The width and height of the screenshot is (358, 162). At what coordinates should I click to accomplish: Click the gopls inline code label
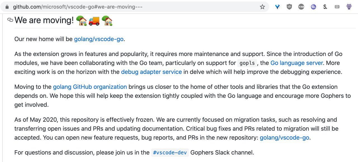point(247,63)
